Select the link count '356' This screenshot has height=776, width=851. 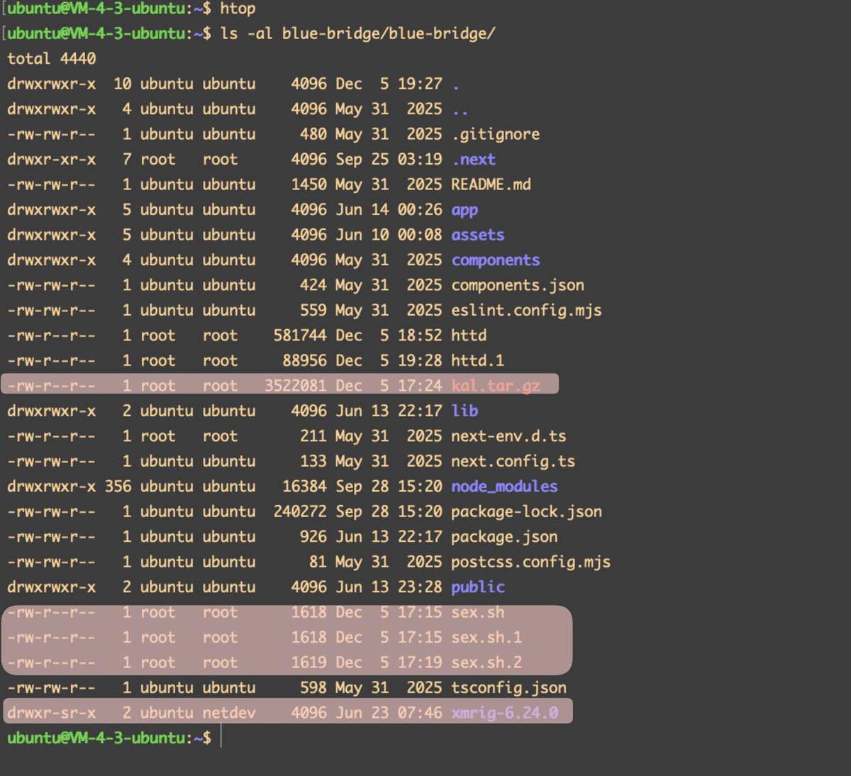pos(118,487)
